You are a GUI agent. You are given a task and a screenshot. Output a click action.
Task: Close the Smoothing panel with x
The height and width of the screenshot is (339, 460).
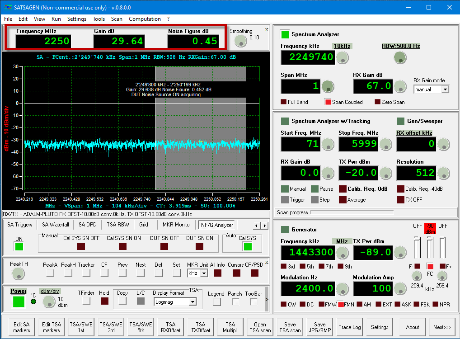click(267, 30)
